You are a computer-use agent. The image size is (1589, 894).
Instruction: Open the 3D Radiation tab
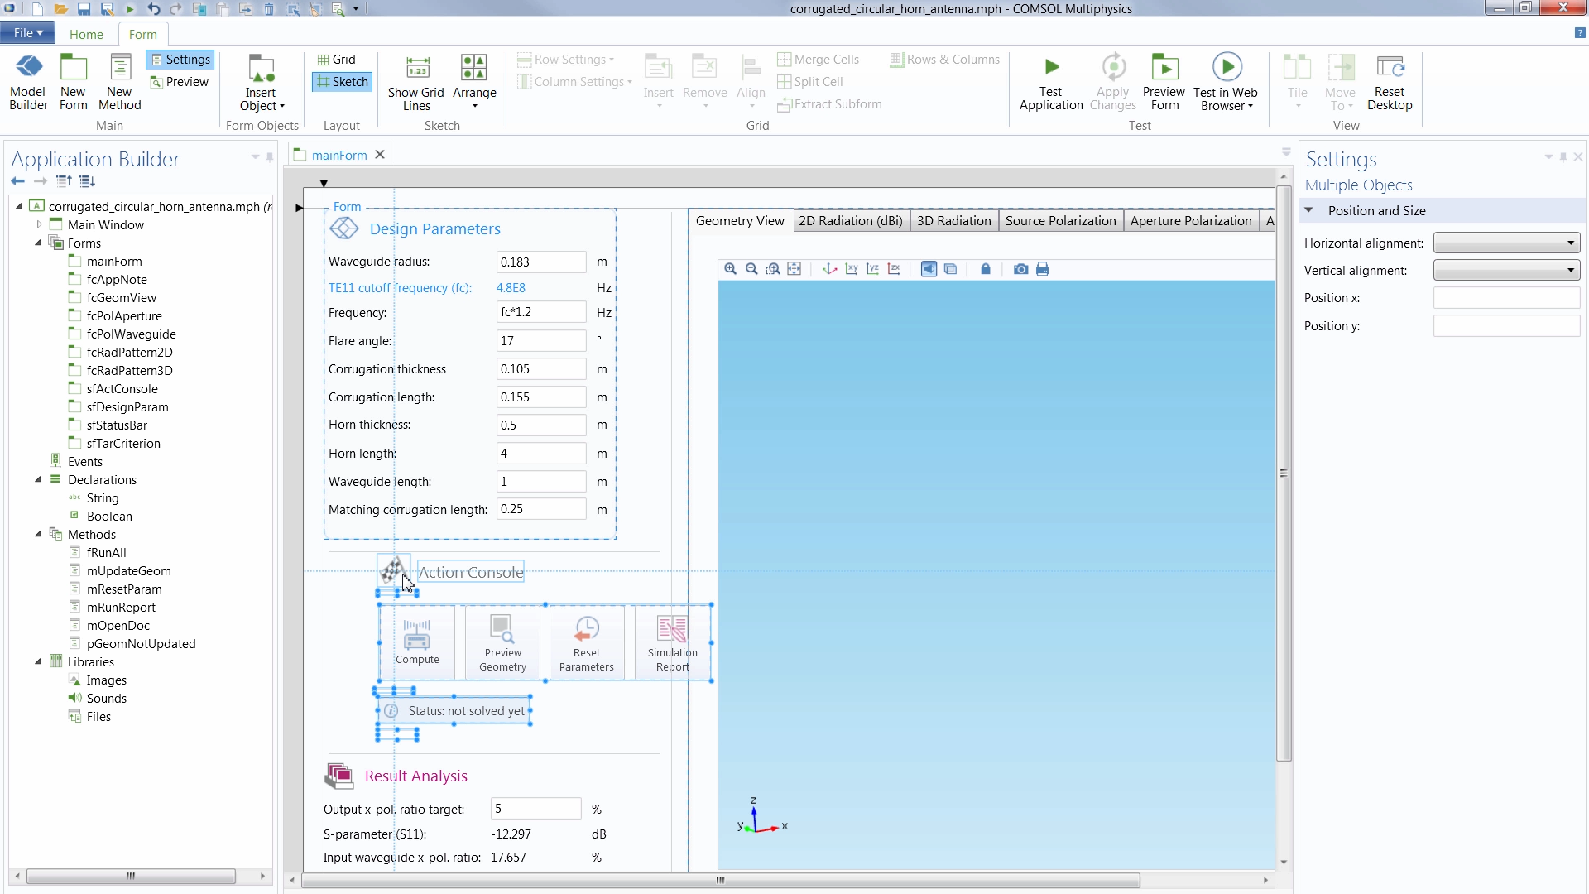[953, 221]
